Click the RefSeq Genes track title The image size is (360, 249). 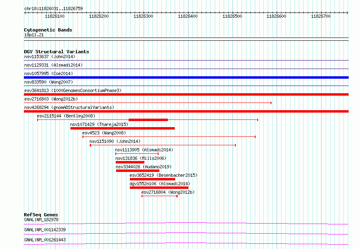[x=41, y=215]
